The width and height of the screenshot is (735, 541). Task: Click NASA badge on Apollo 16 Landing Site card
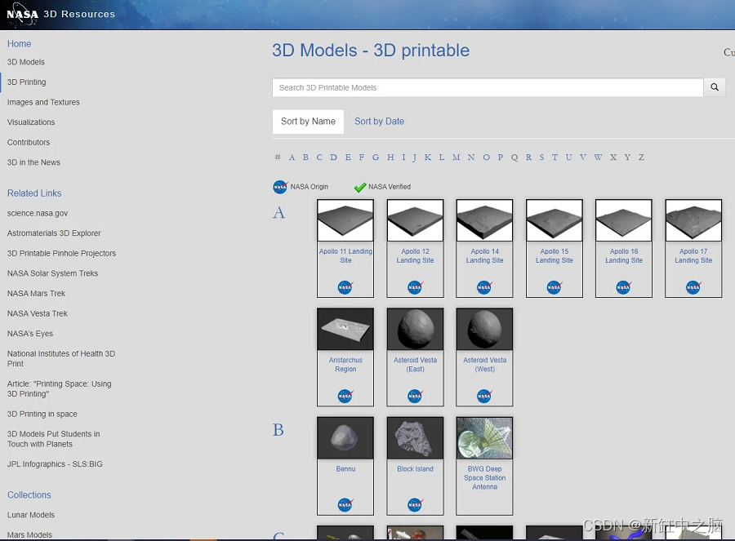tap(623, 287)
